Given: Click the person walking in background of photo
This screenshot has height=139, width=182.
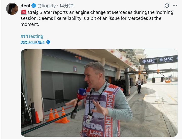Looking at the screenshot, I should pyautogui.click(x=139, y=85).
